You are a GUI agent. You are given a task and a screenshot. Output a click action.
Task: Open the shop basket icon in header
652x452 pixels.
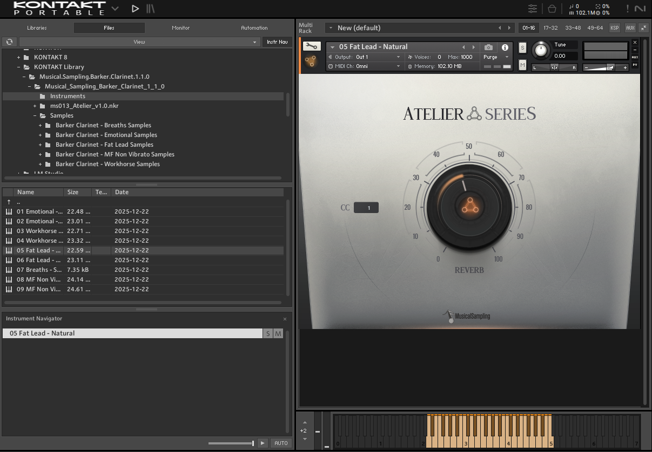coord(552,9)
